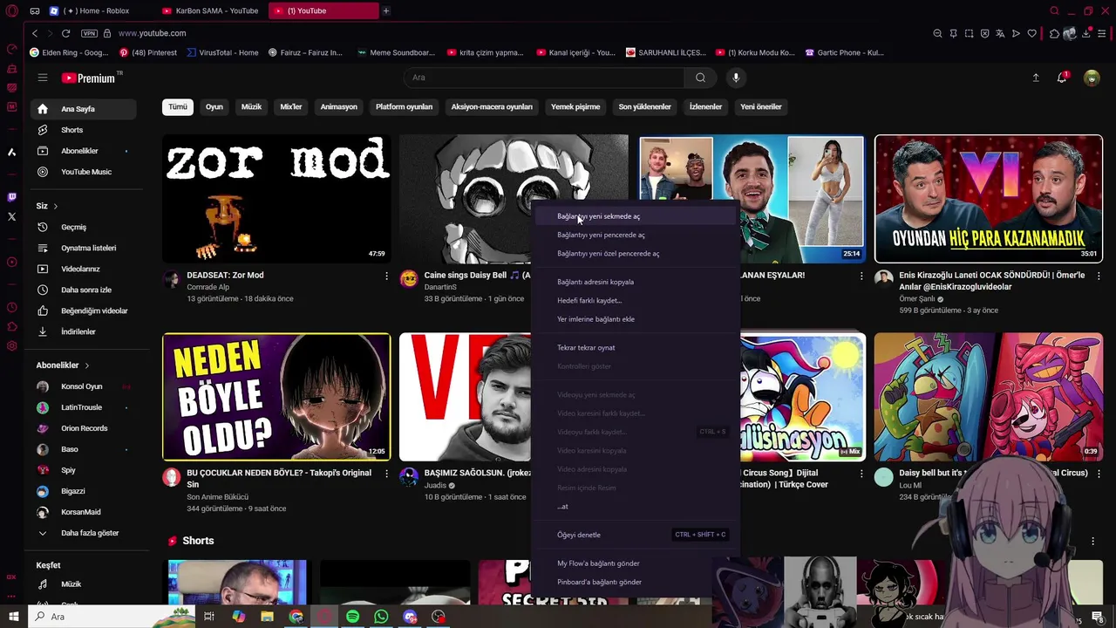
Task: Click the VPN badge in address bar
Action: coord(89,33)
